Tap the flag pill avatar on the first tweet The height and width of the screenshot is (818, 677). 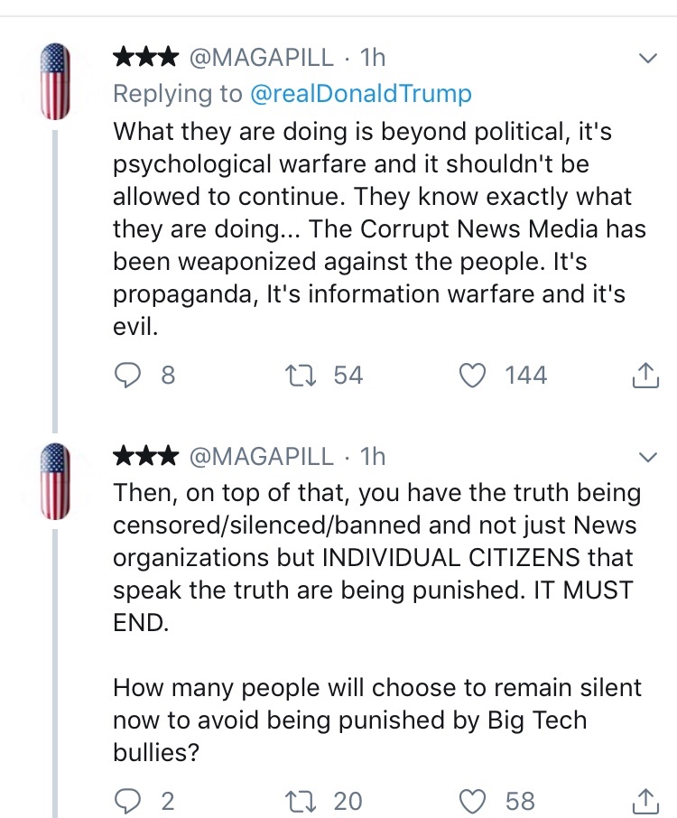point(56,83)
